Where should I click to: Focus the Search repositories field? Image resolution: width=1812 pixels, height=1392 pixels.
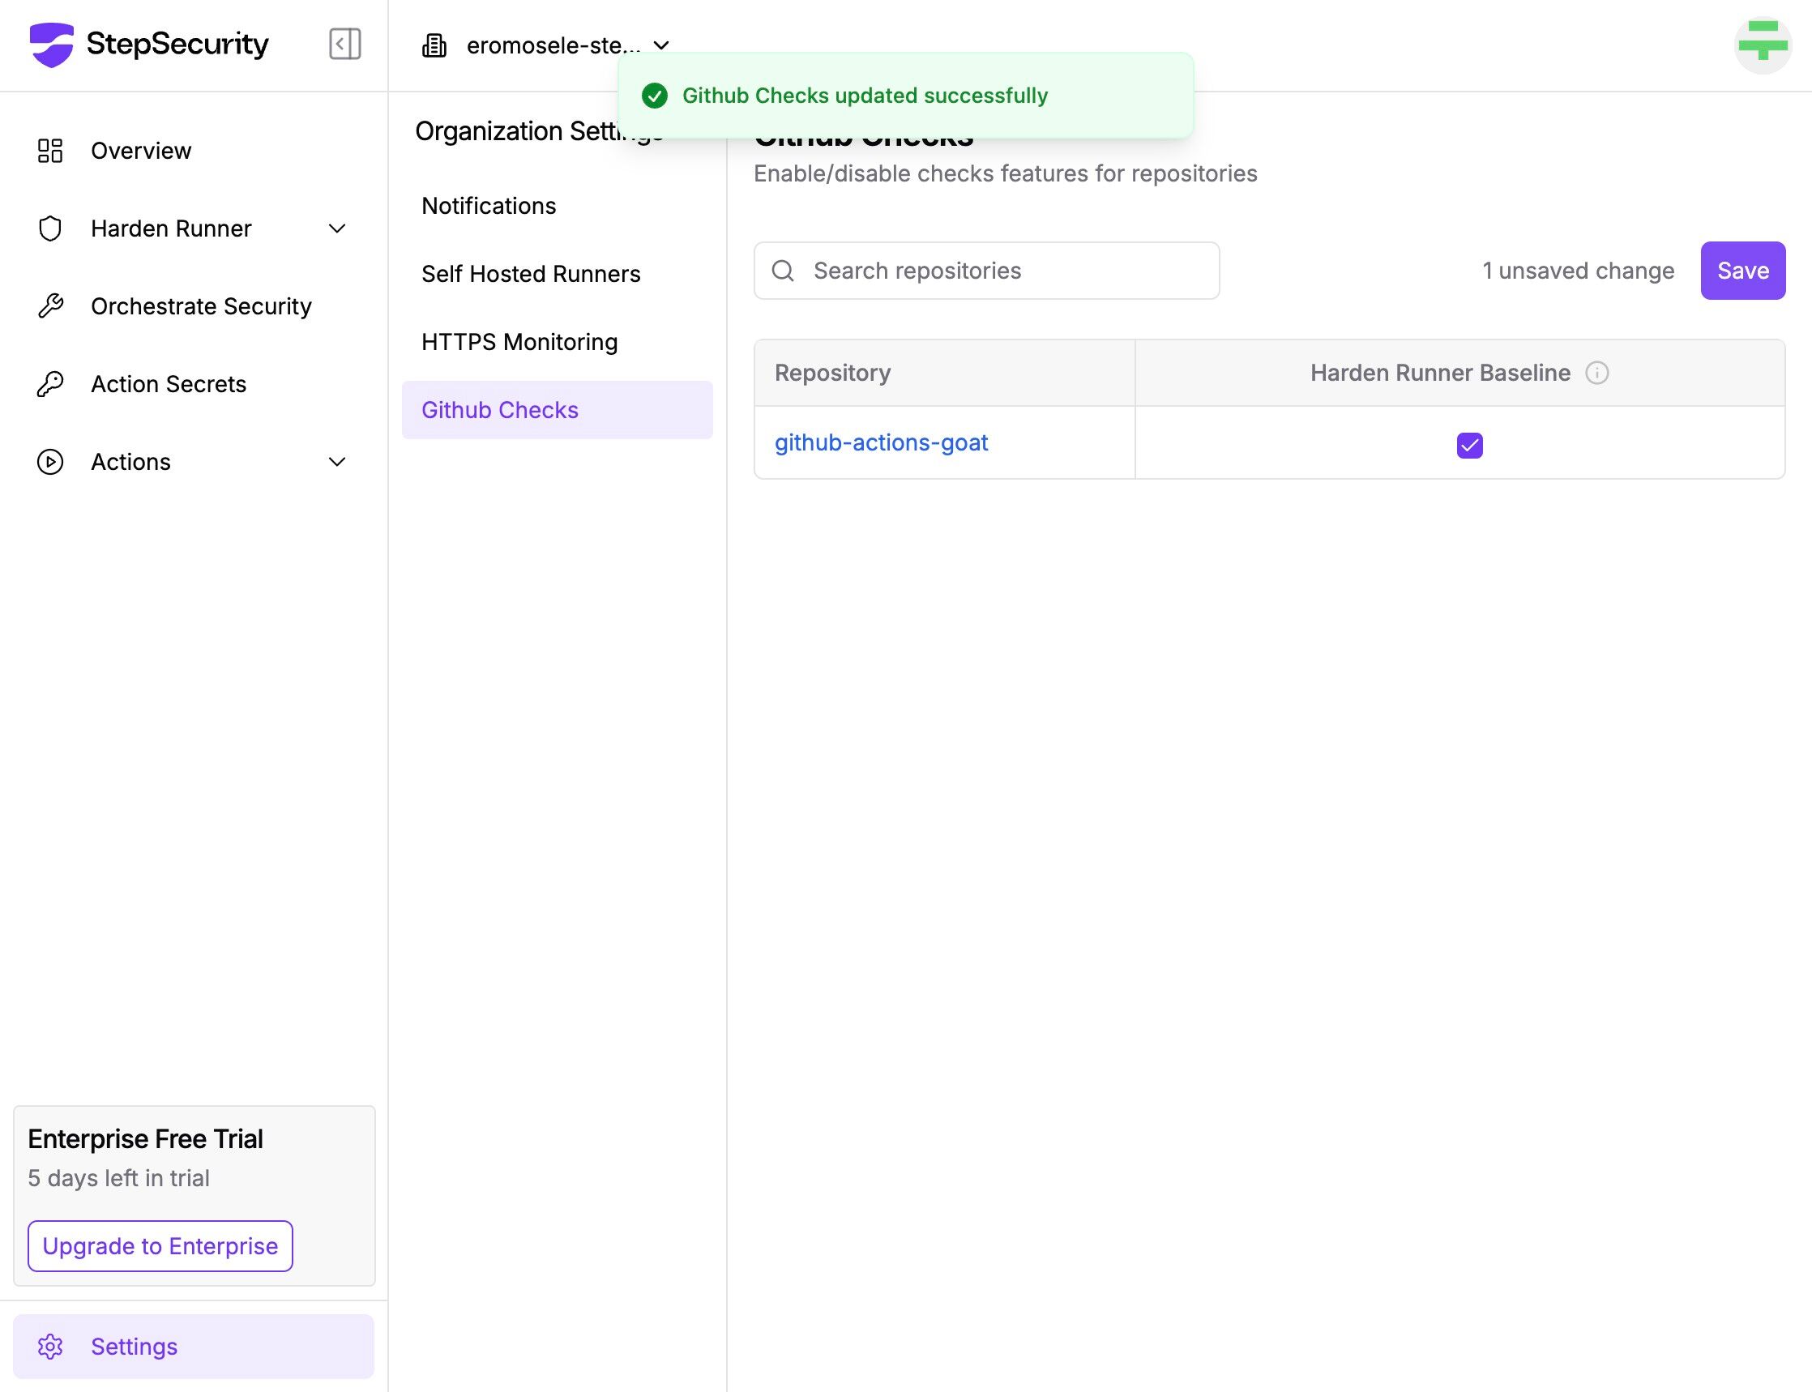coord(986,271)
